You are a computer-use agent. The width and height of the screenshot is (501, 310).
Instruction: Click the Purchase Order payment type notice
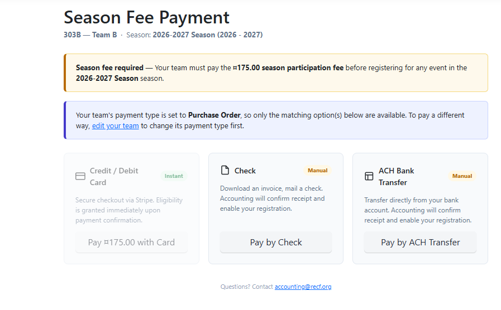276,120
